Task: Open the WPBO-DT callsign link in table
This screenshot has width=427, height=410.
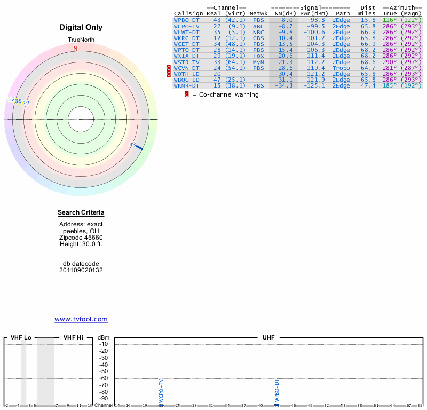Action: coord(186,20)
